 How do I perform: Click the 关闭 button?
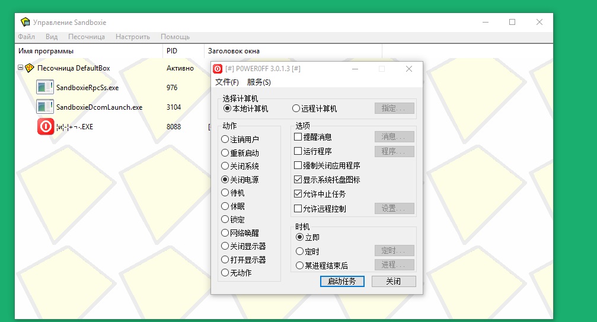pyautogui.click(x=394, y=281)
